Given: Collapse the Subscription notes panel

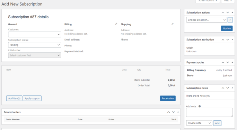Looking at the screenshot, I should [232, 88].
